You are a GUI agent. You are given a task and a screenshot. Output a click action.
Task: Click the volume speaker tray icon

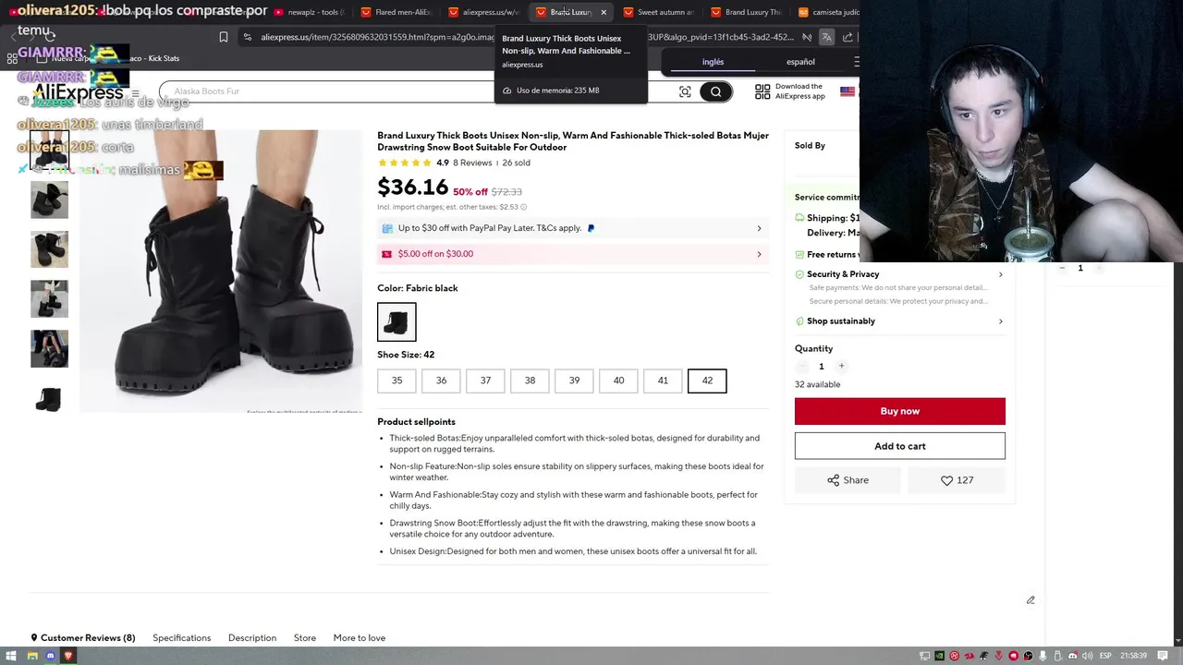pos(1088,656)
